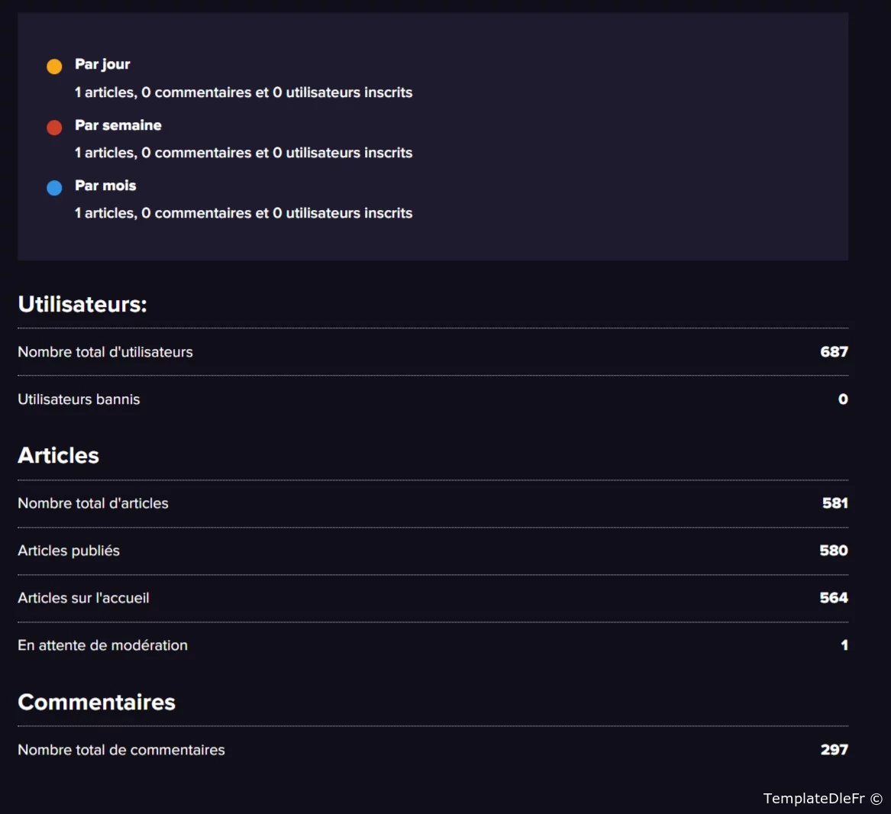Select the Par jour heading

click(x=102, y=64)
